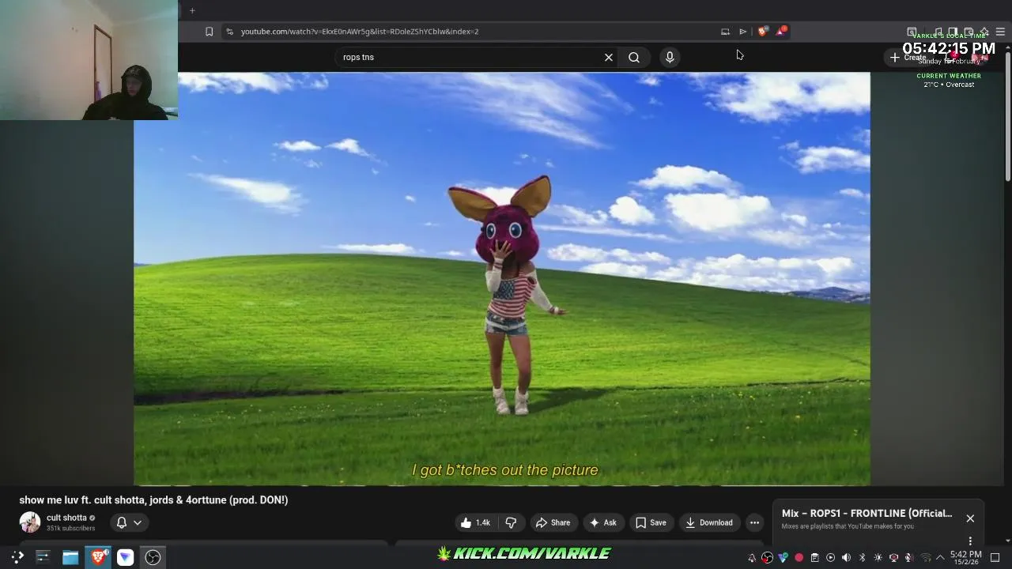
Task: Open clipboard icon in system tray
Action: pos(814,558)
